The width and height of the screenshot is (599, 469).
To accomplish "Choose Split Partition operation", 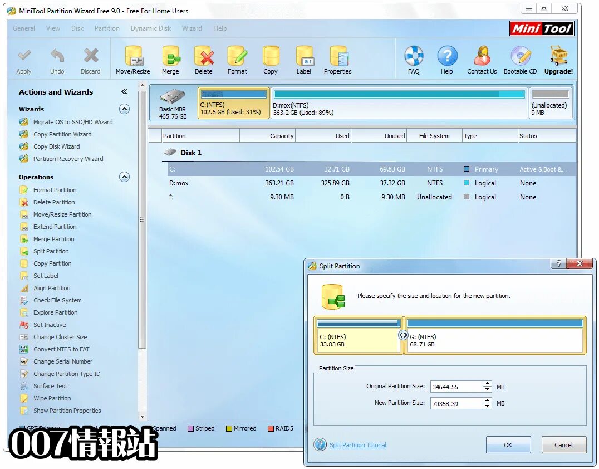I will pyautogui.click(x=51, y=251).
